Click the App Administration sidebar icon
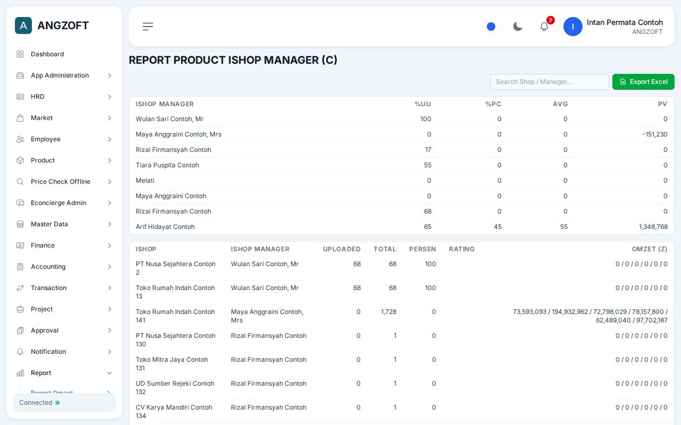 click(20, 75)
